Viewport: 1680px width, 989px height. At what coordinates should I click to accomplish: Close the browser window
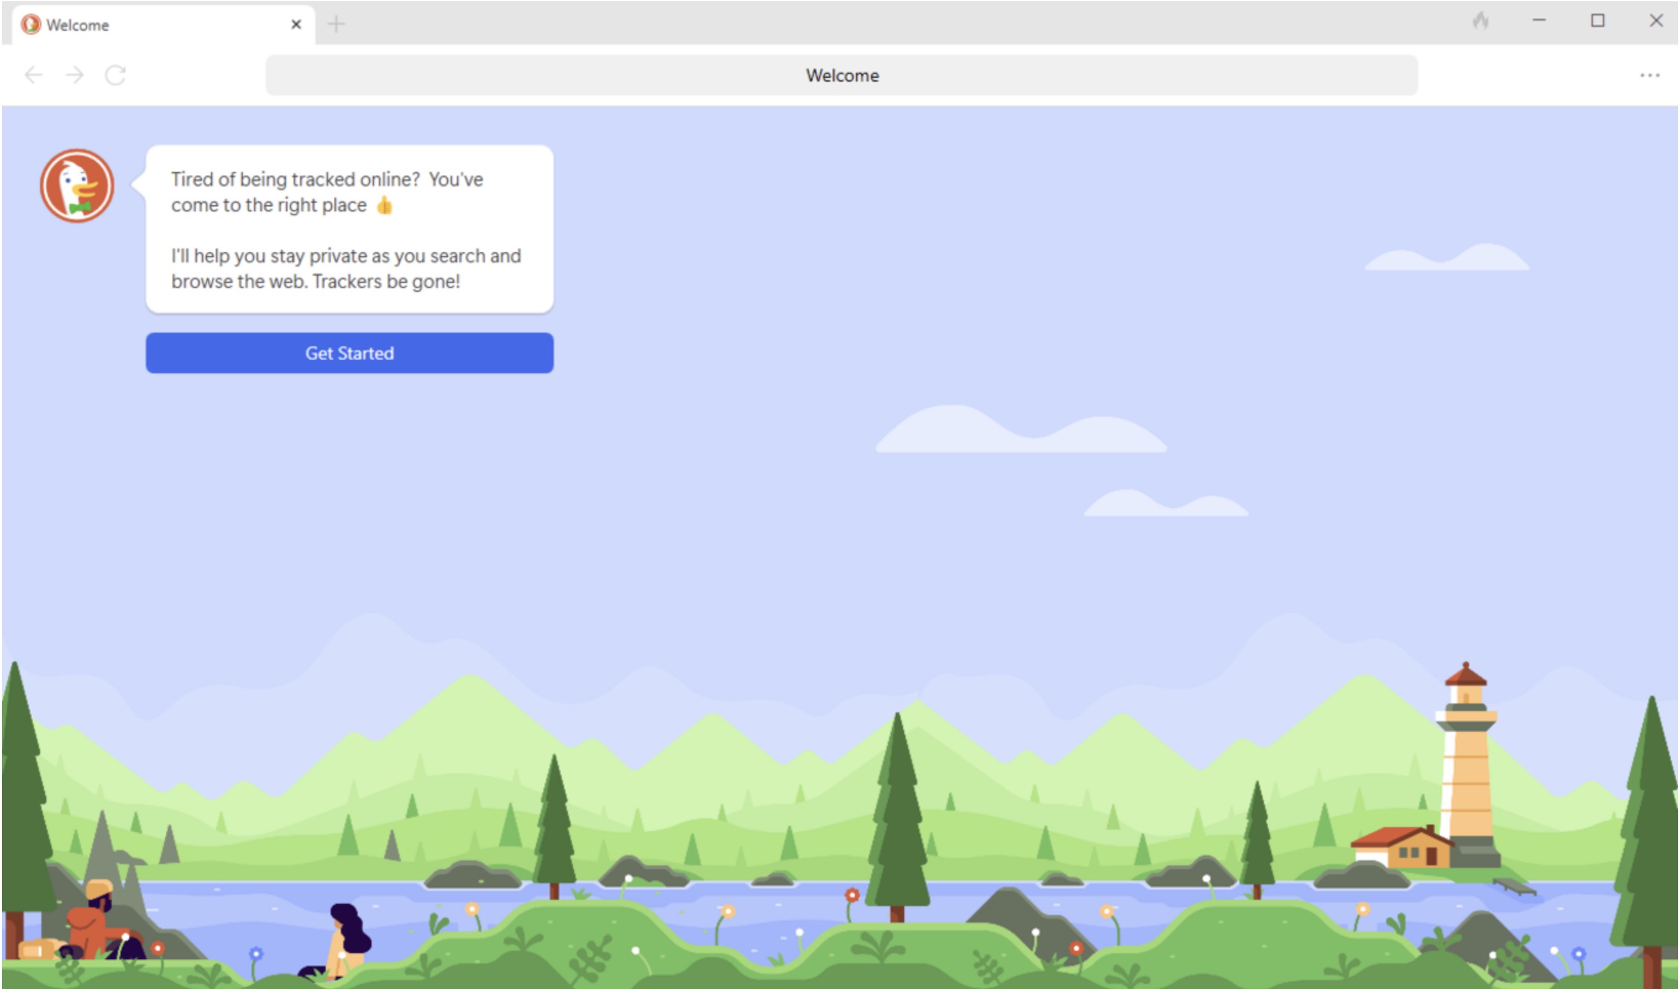[1656, 20]
